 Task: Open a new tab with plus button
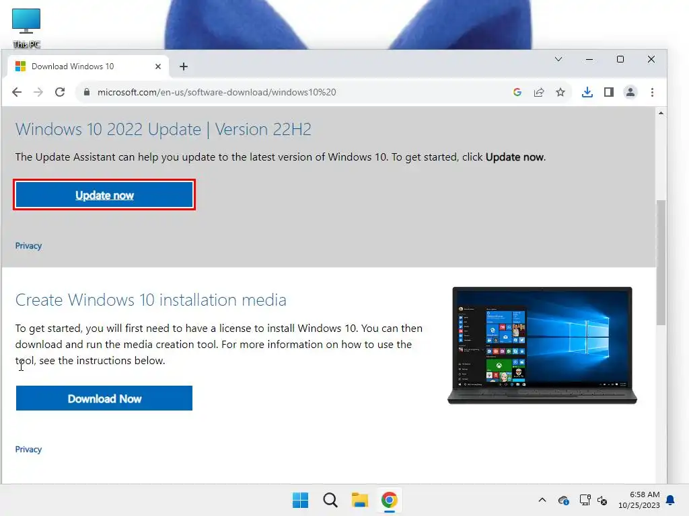184,67
